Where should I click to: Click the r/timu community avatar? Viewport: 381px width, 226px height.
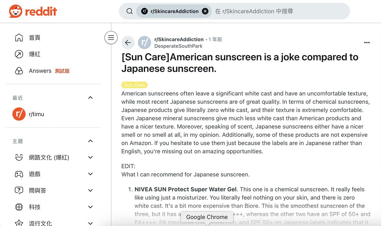coord(19,114)
